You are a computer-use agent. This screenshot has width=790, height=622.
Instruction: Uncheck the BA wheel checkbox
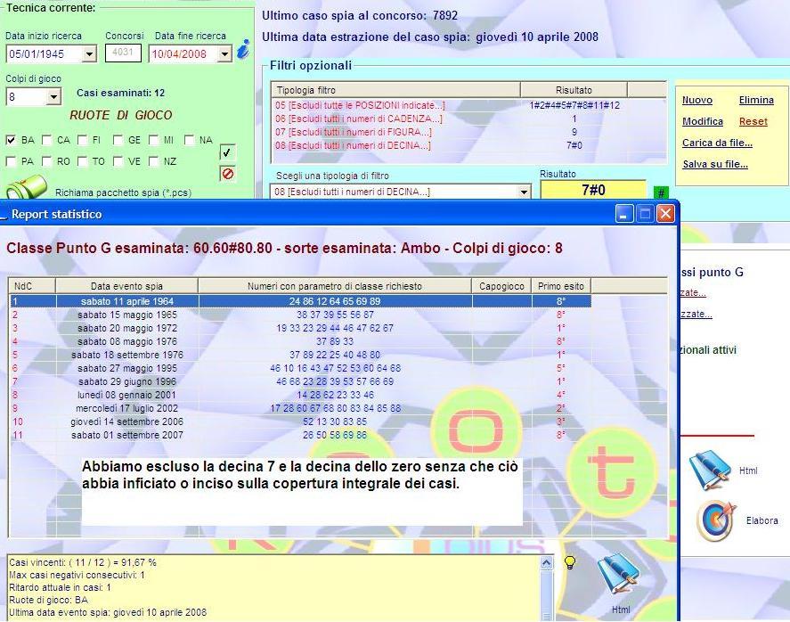[x=11, y=140]
